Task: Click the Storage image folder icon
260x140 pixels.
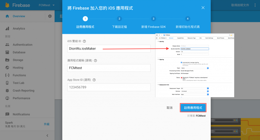Action: [x=7, y=60]
